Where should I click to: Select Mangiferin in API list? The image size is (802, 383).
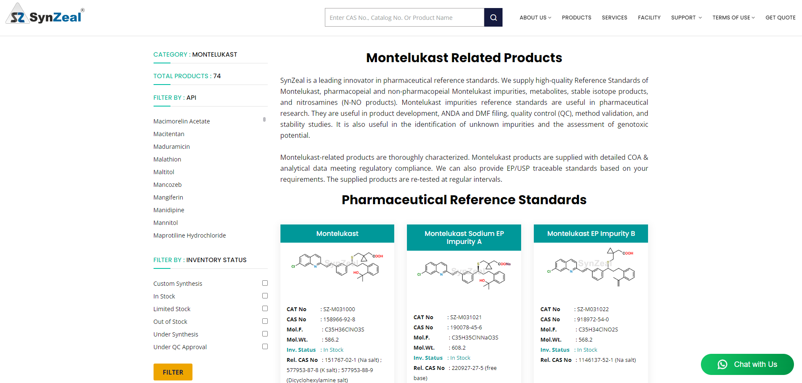[168, 197]
